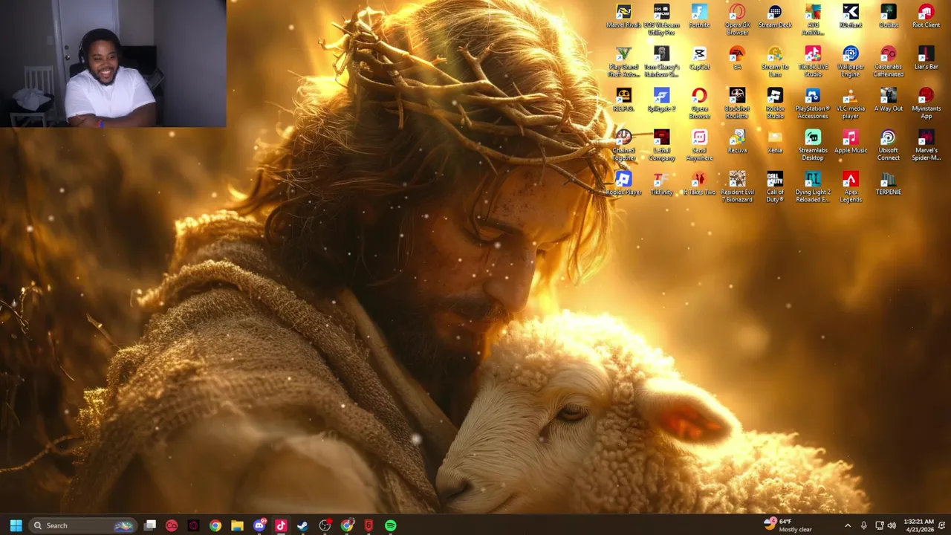Open Task View from the taskbar

(x=150, y=525)
